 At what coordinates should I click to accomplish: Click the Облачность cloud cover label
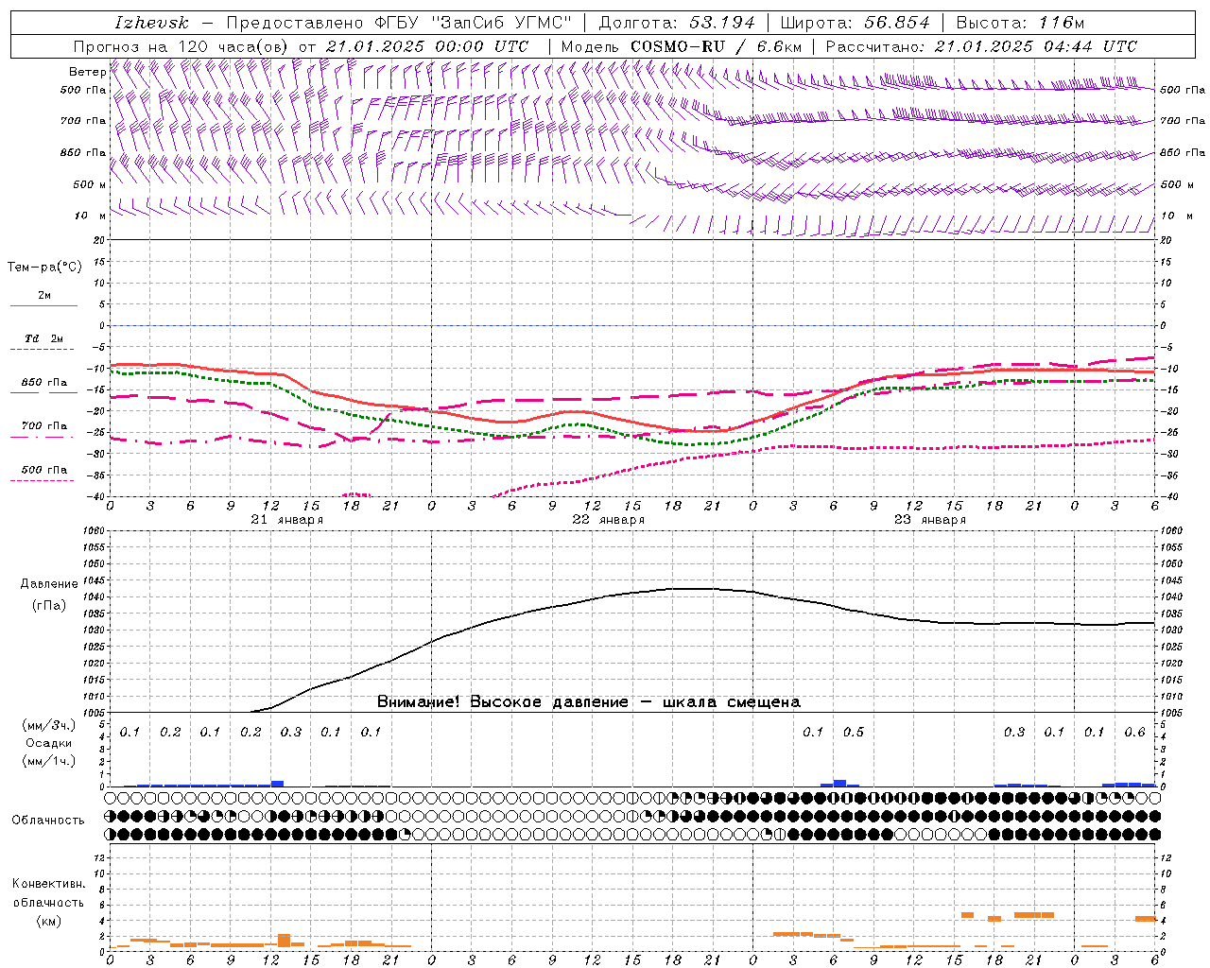tap(48, 820)
